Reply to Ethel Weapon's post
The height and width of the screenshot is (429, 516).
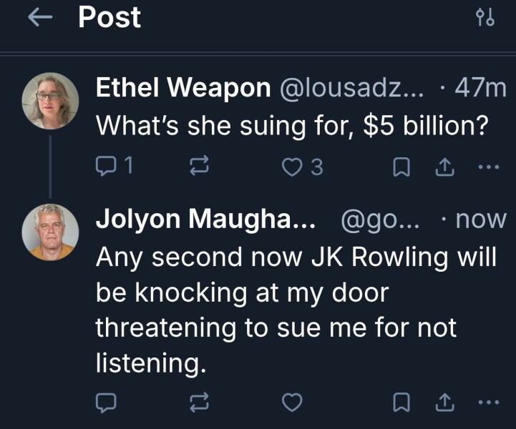[x=107, y=167]
